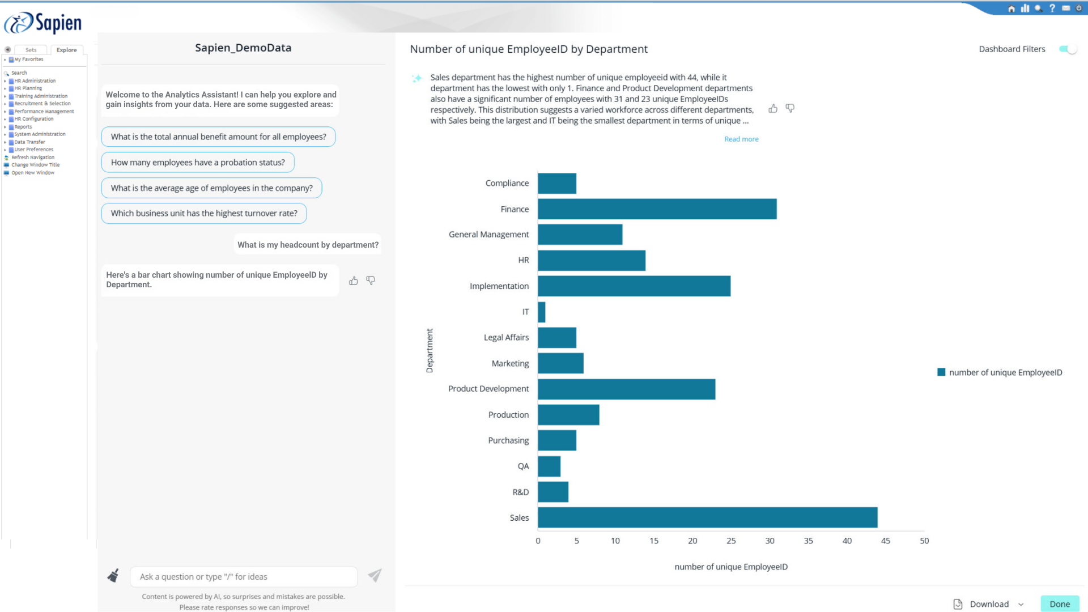Expand the Reports folder arrow

[x=5, y=127]
